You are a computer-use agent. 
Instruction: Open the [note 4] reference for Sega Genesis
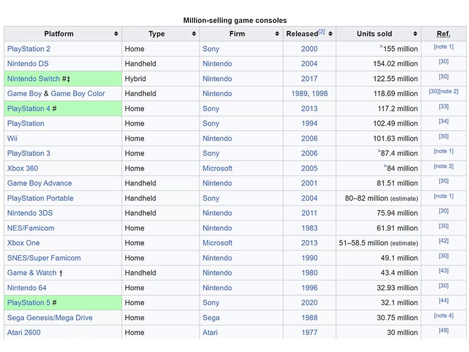(444, 316)
